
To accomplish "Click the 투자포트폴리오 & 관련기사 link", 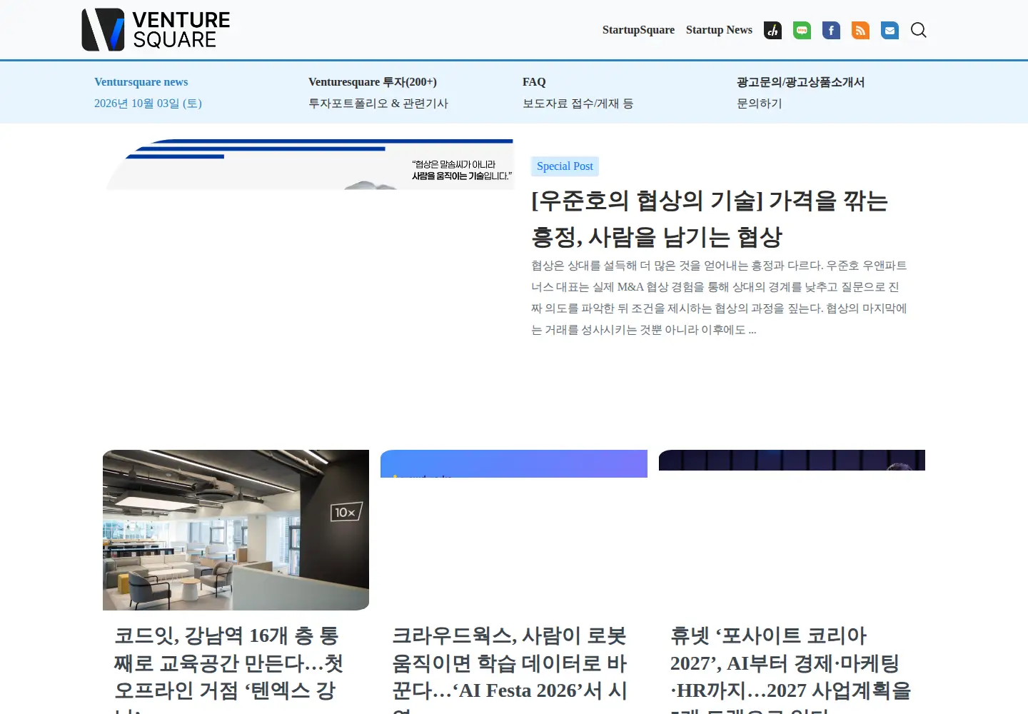I will (378, 104).
